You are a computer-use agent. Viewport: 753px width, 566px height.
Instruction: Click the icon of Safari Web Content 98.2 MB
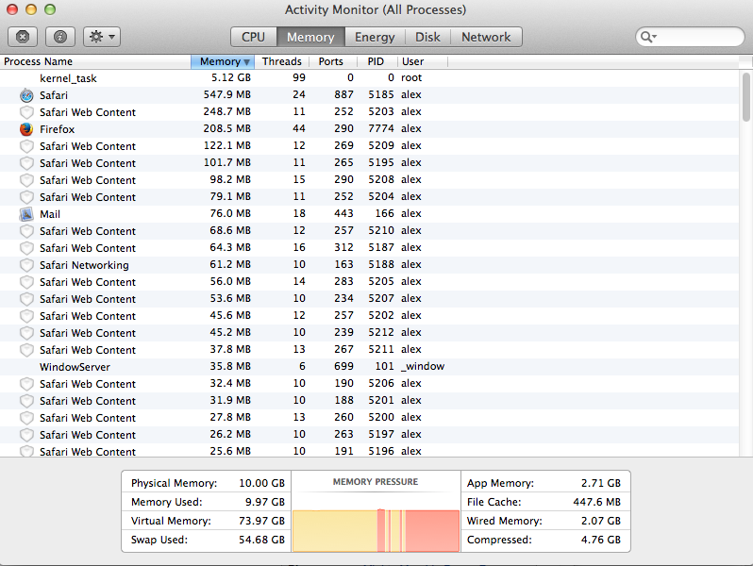click(x=26, y=180)
